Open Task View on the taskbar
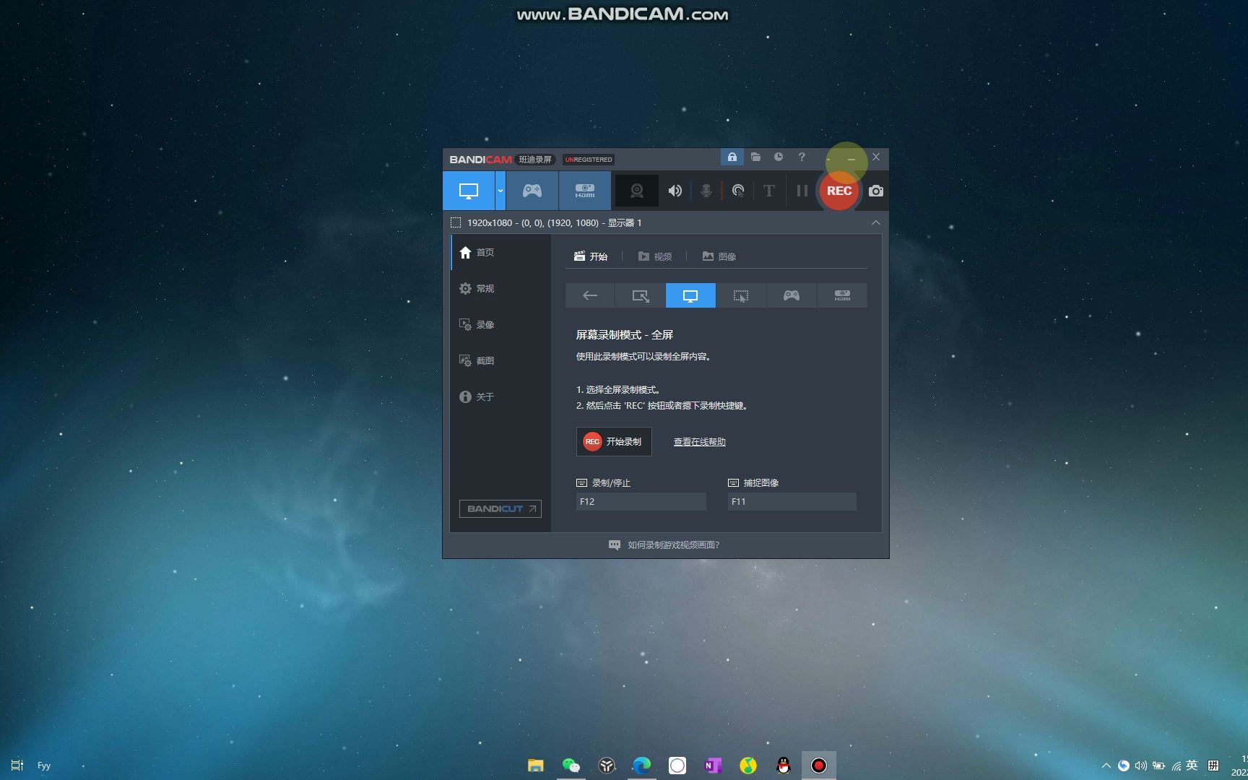Image resolution: width=1248 pixels, height=780 pixels. coord(17,766)
